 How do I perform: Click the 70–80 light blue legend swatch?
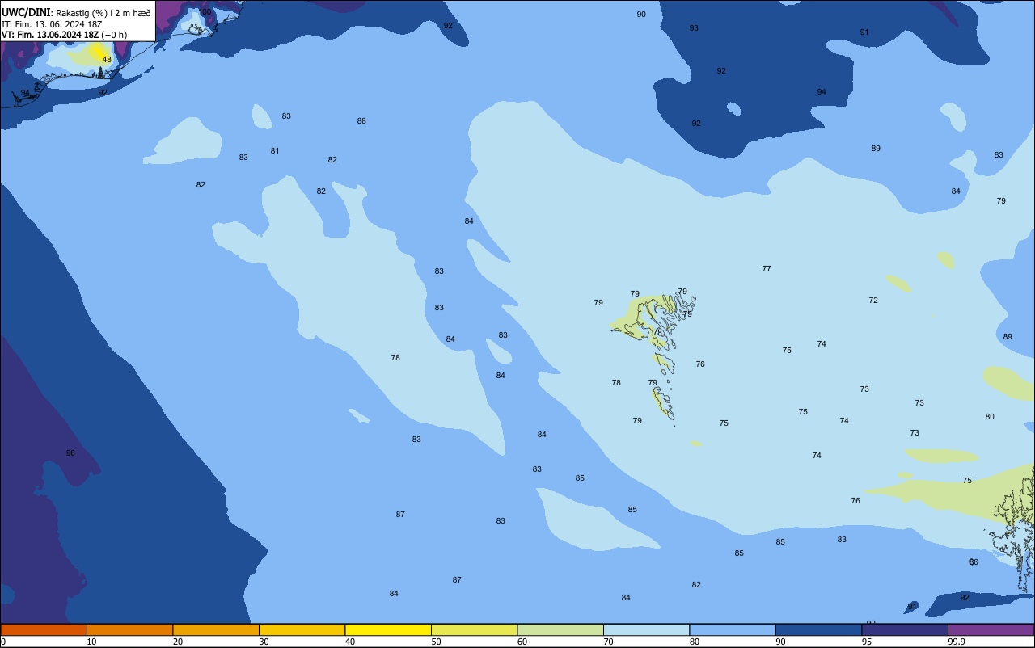tap(646, 629)
